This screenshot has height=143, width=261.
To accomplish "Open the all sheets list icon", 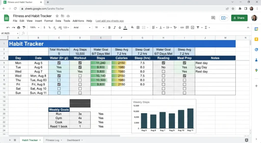I will tap(15, 140).
